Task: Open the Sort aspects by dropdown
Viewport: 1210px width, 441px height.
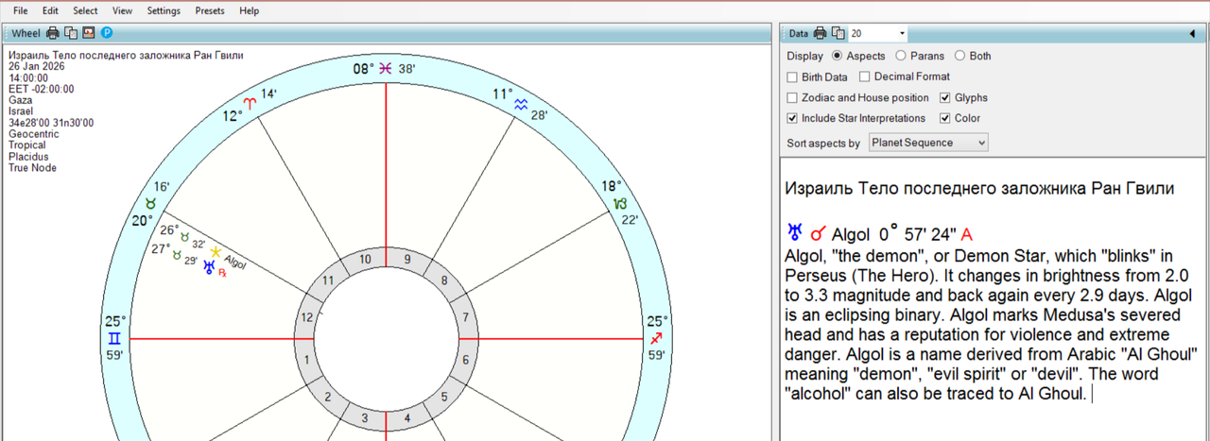Action: point(928,143)
